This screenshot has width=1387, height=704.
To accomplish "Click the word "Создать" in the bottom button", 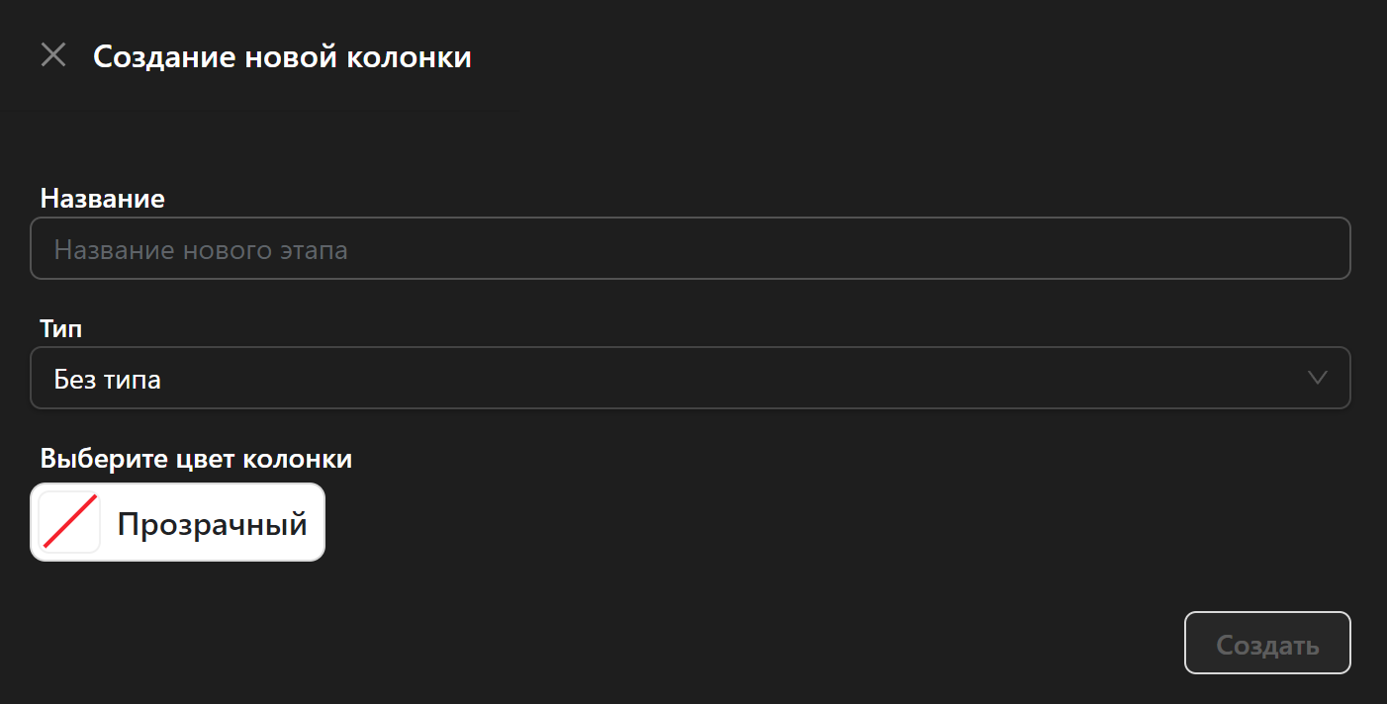I will tap(1267, 645).
